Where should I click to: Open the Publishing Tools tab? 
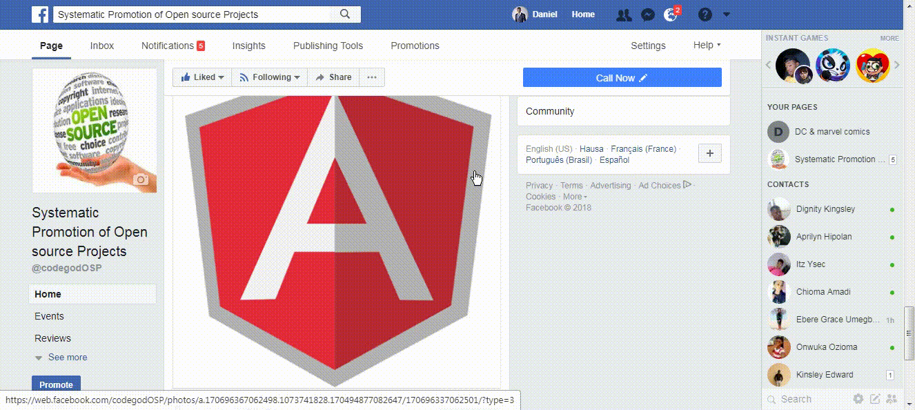[328, 46]
